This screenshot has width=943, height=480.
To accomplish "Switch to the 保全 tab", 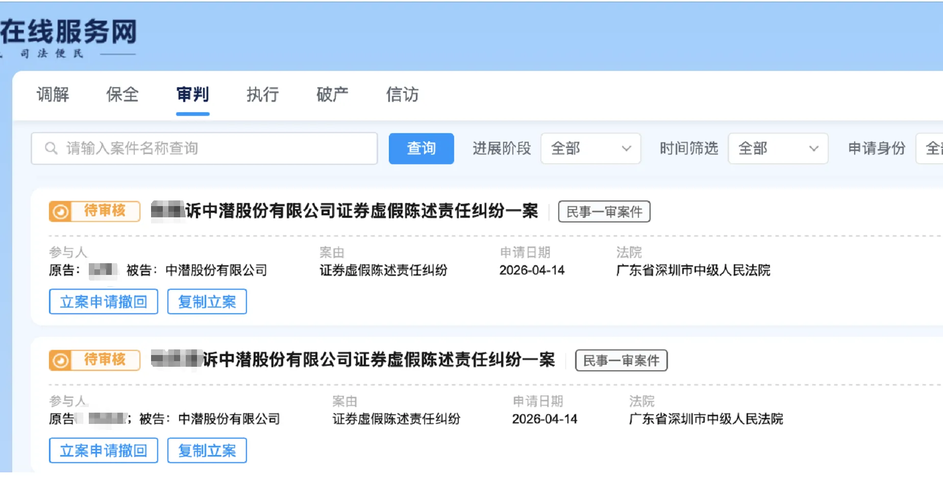I will click(x=122, y=94).
